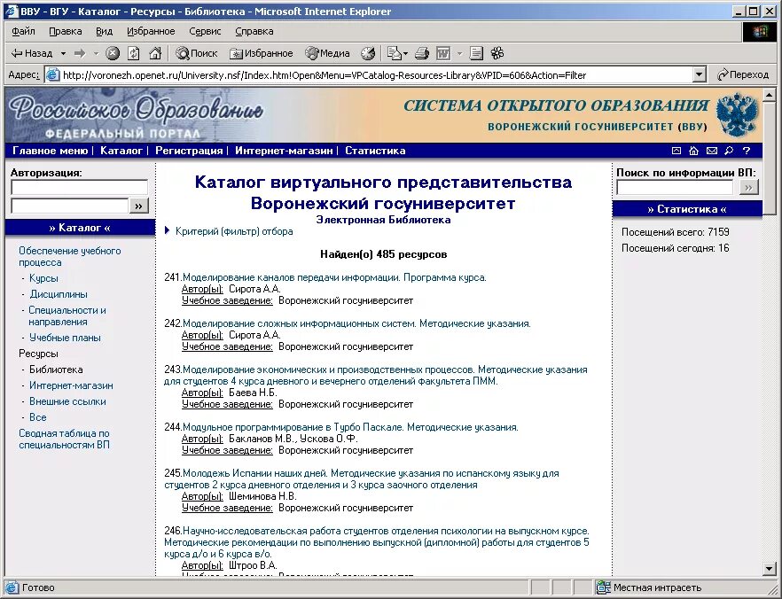
Task: Click the page icon in address bar
Action: click(x=51, y=75)
